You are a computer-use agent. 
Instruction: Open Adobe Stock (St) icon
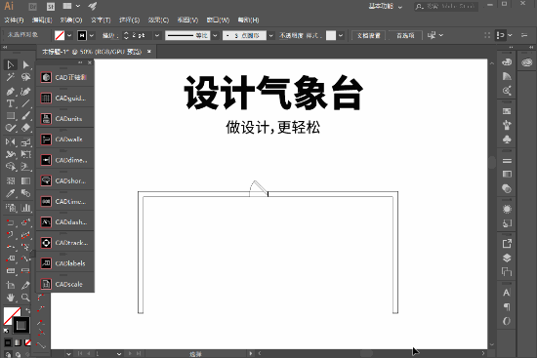(x=51, y=6)
